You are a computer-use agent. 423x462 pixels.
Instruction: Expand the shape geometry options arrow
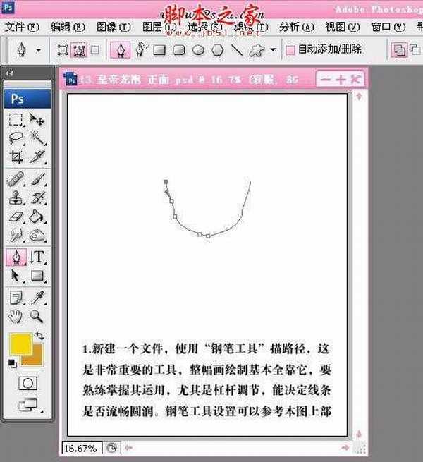tap(273, 51)
